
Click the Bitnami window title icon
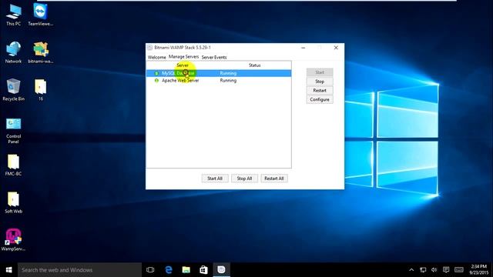(150, 48)
